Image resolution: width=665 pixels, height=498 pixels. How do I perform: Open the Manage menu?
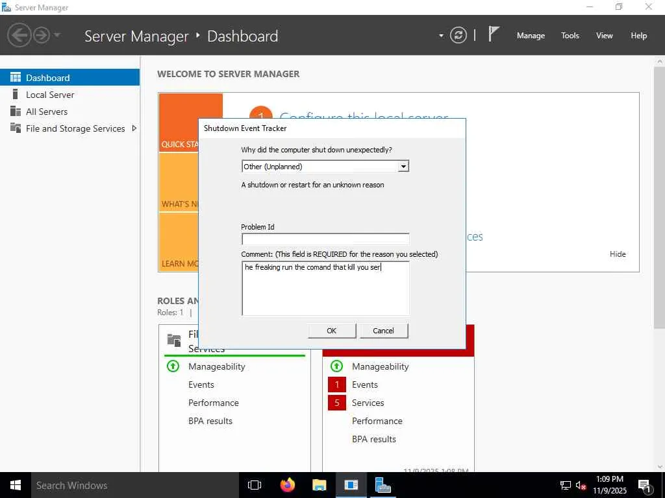point(531,36)
